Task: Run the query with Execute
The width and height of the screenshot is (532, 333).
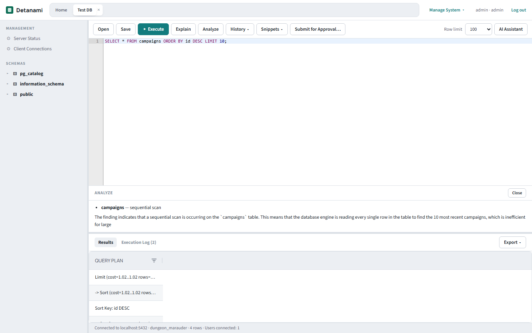Action: tap(153, 29)
